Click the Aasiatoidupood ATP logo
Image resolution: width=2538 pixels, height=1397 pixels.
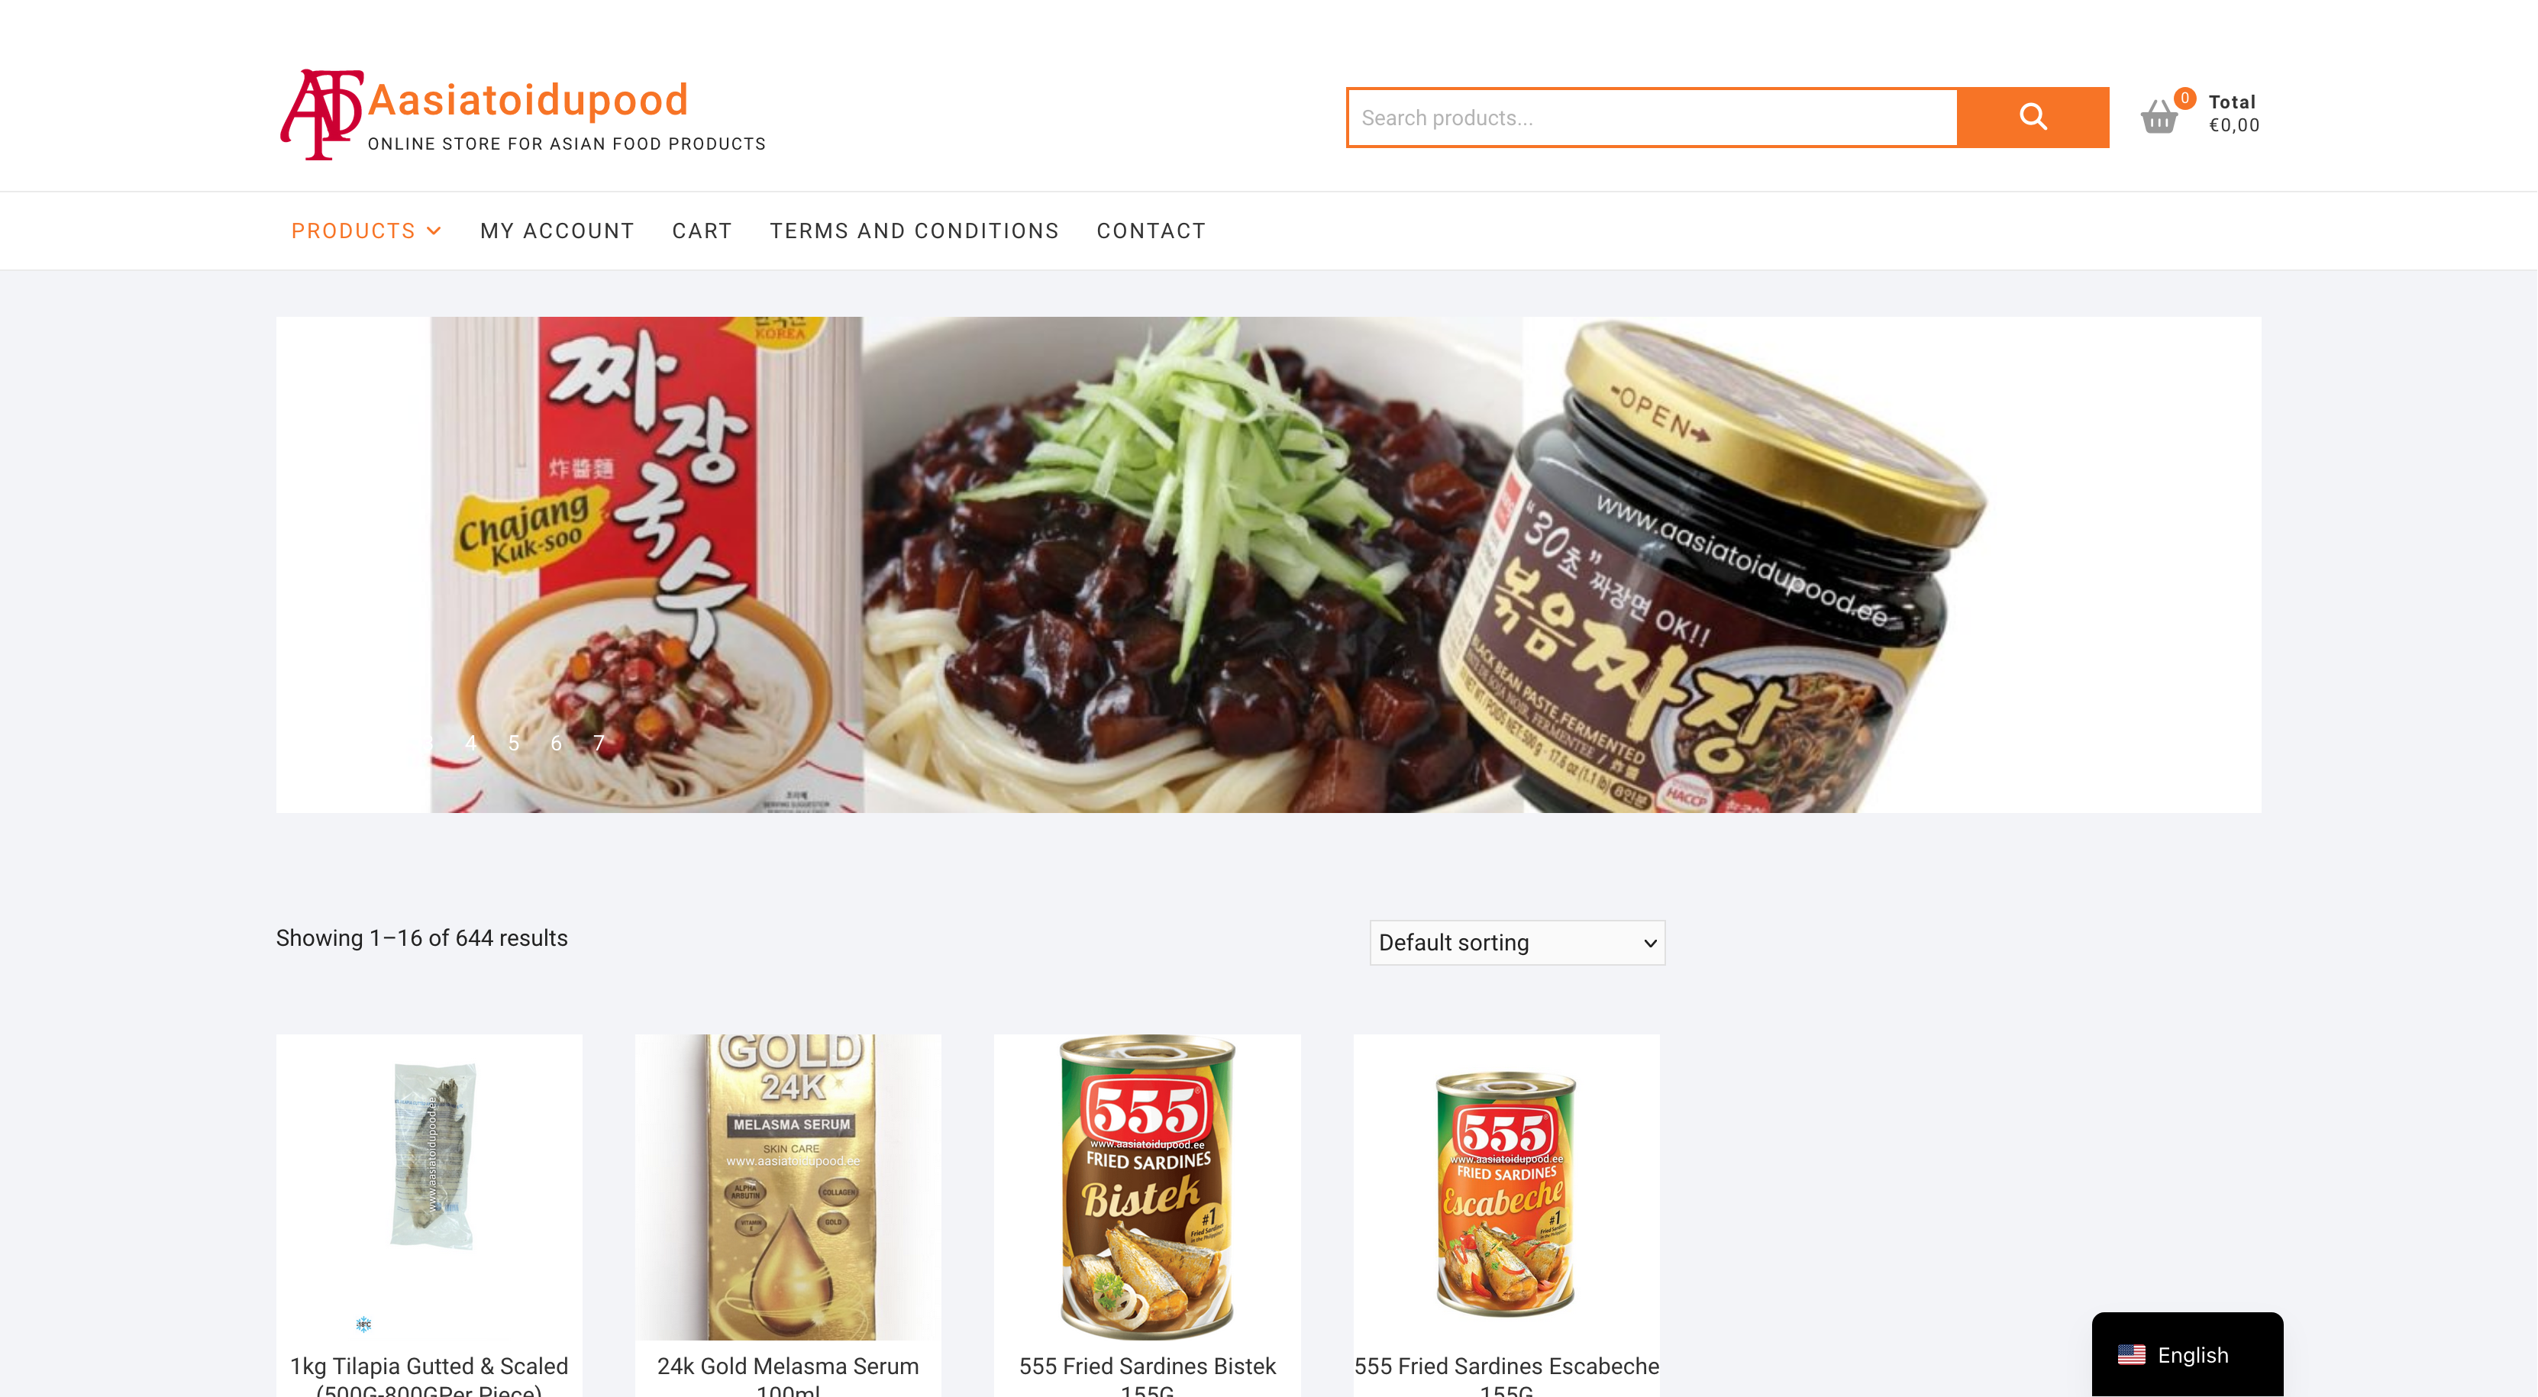321,115
